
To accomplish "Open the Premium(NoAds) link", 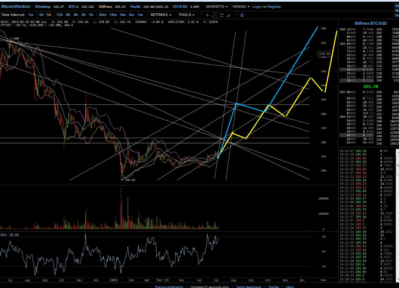I will click(x=169, y=287).
